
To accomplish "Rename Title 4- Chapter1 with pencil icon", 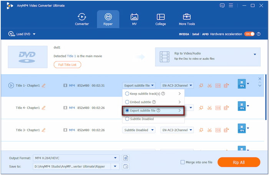I will point(44,108).
